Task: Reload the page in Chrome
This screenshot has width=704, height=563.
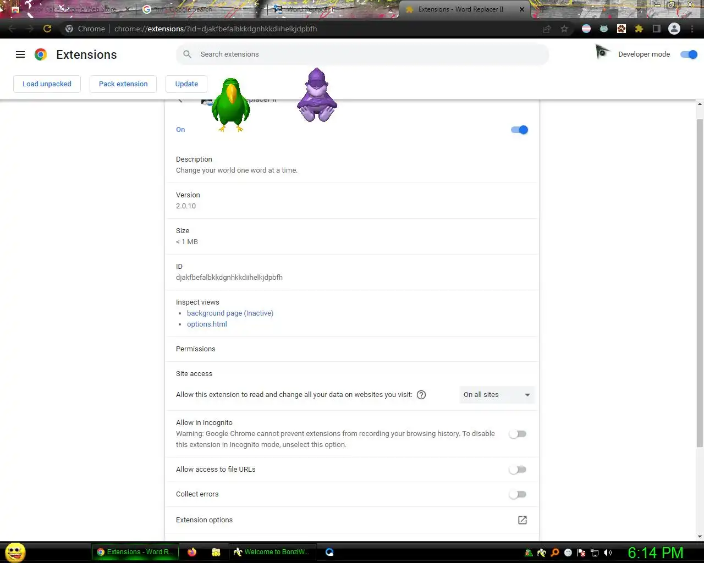Action: coord(47,29)
